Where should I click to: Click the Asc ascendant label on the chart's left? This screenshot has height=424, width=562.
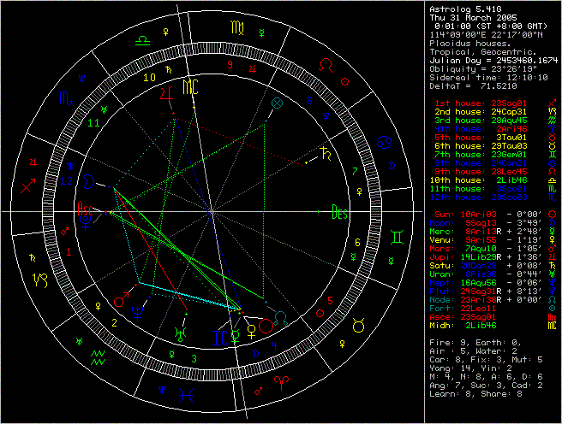pyautogui.click(x=87, y=208)
